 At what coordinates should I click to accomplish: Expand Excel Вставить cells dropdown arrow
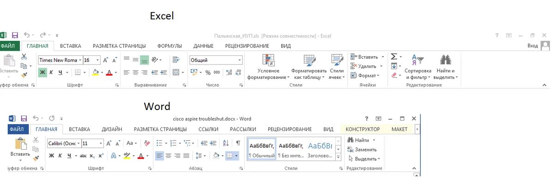(383, 57)
